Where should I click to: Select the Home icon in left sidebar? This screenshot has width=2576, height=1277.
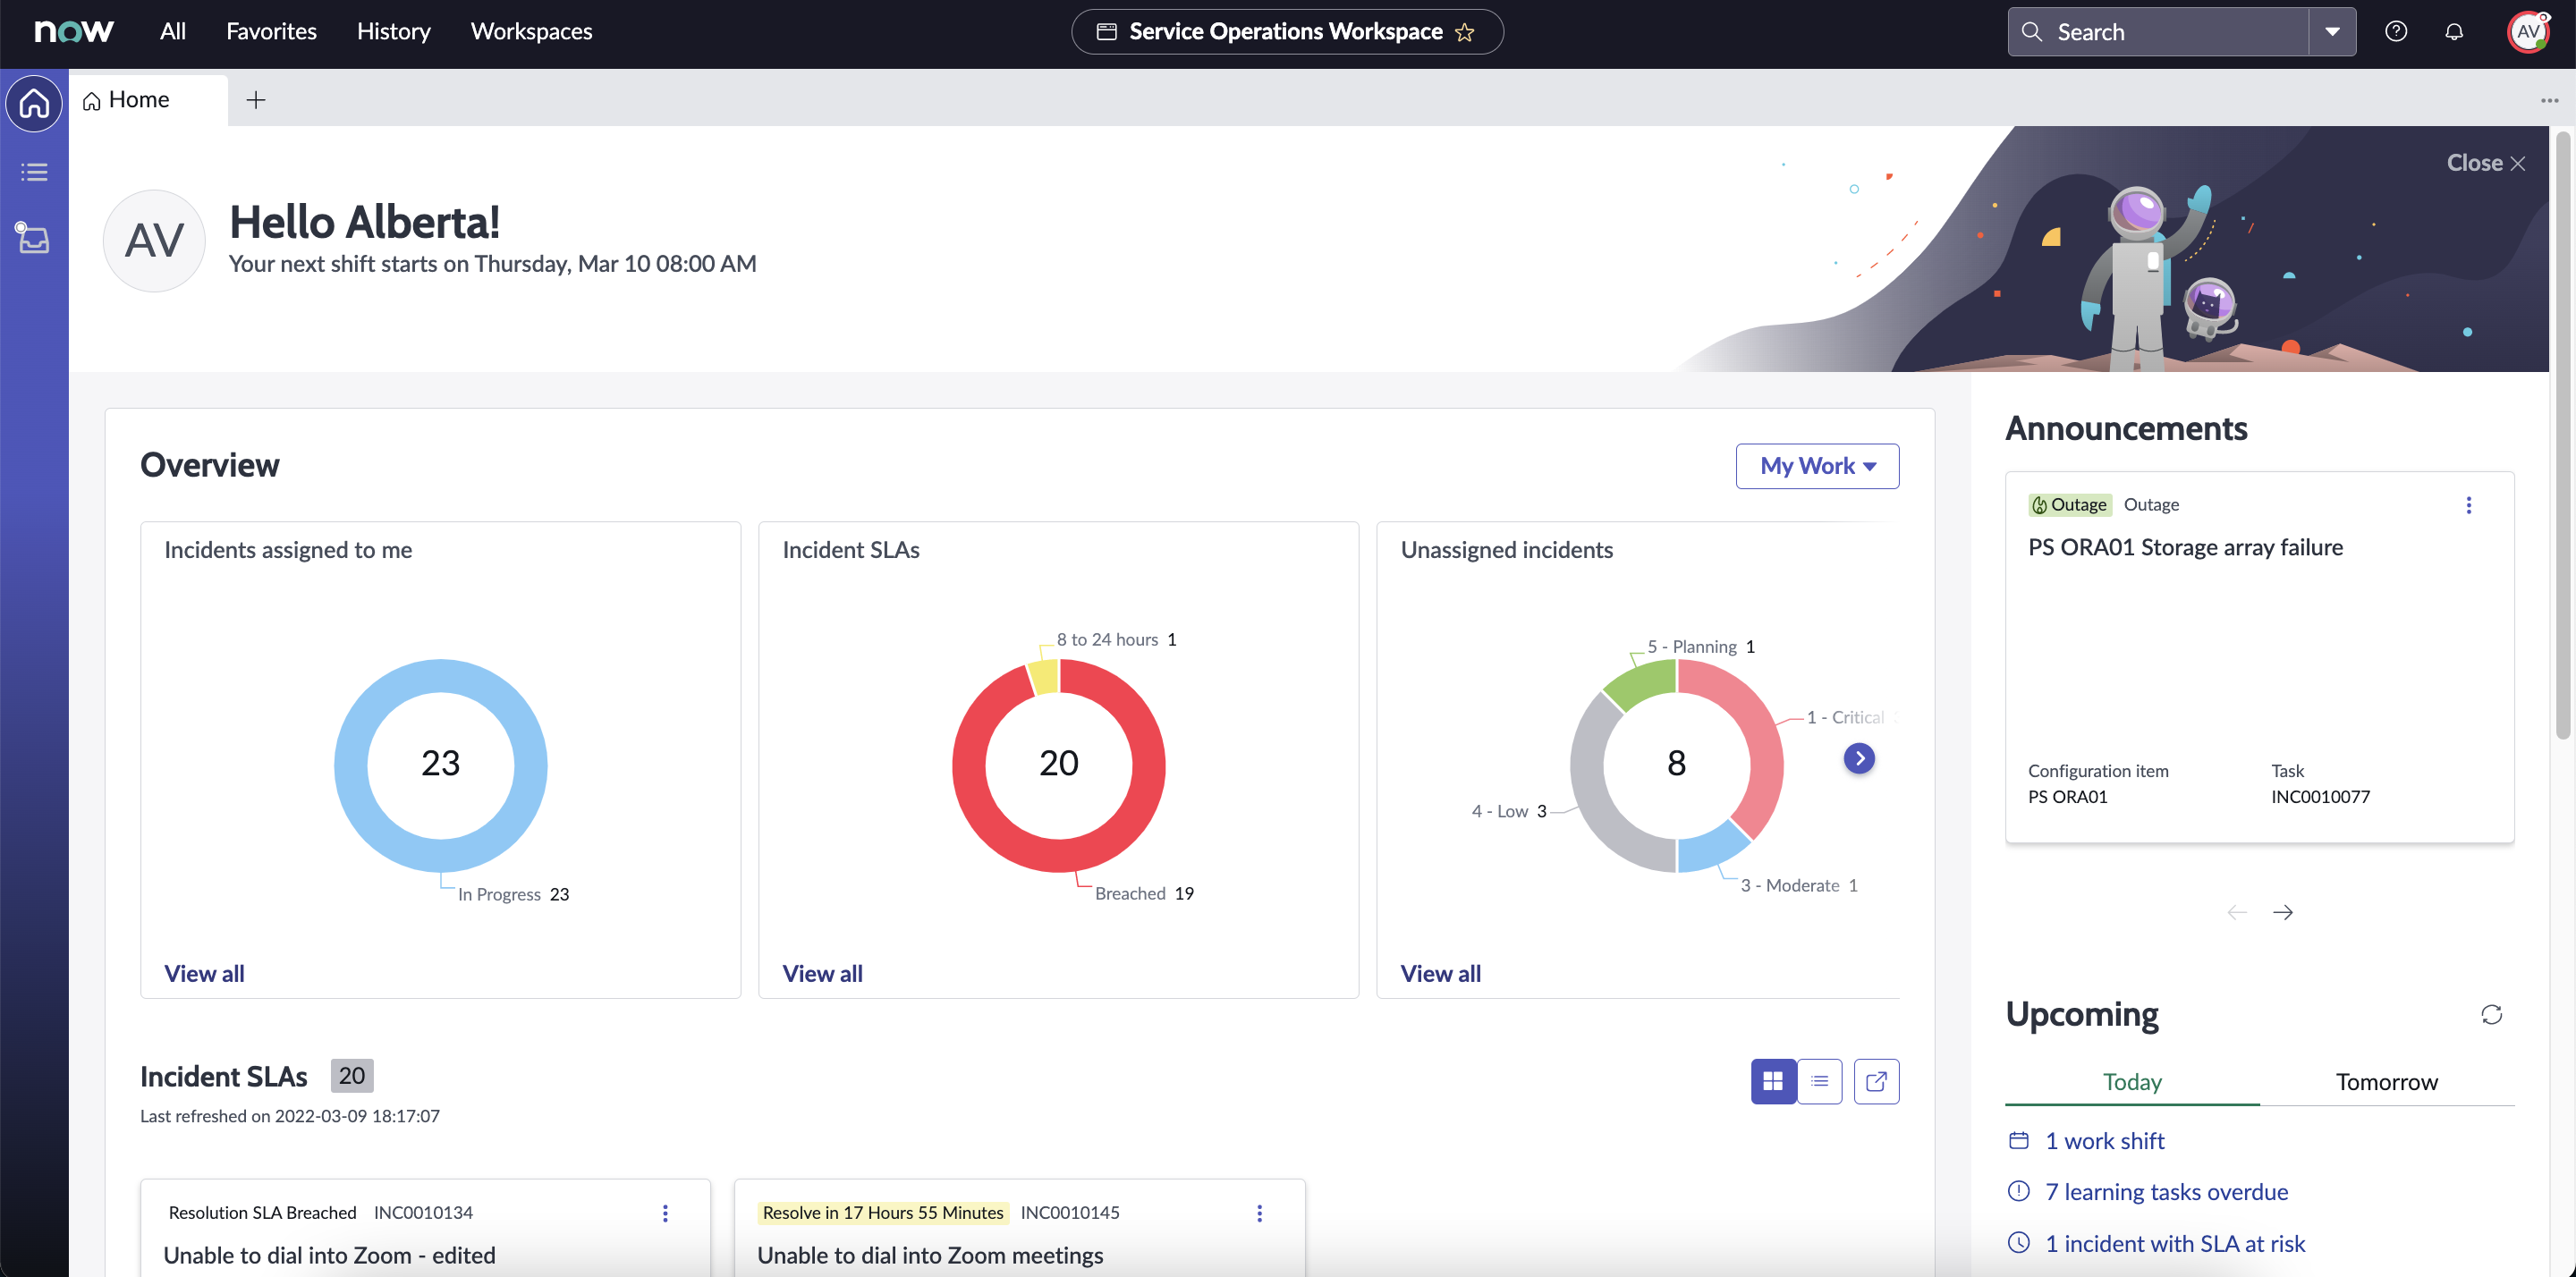click(x=33, y=103)
